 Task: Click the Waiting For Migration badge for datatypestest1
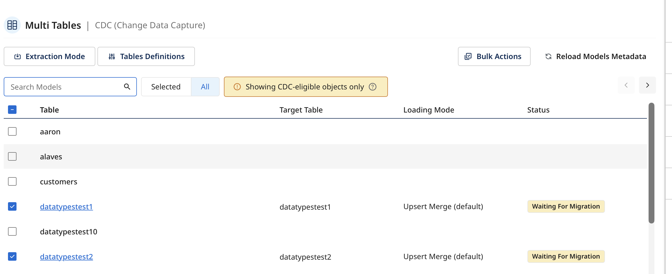coord(566,206)
